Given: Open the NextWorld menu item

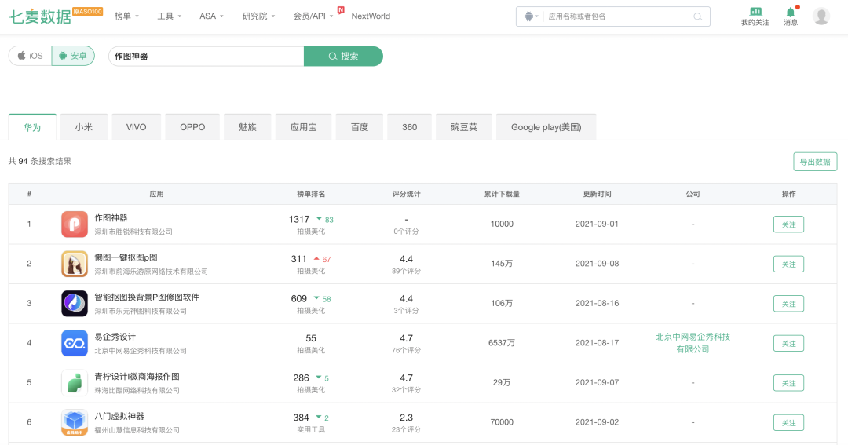Looking at the screenshot, I should (371, 16).
